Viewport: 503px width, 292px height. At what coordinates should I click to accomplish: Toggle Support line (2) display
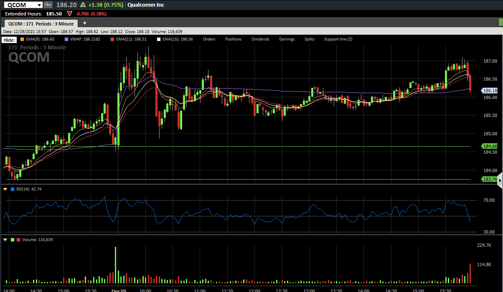(338, 39)
